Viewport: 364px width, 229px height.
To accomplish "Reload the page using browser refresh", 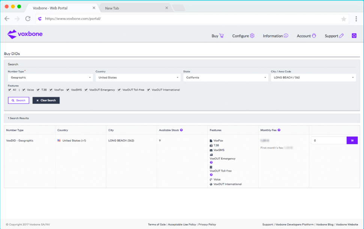I will pos(28,19).
